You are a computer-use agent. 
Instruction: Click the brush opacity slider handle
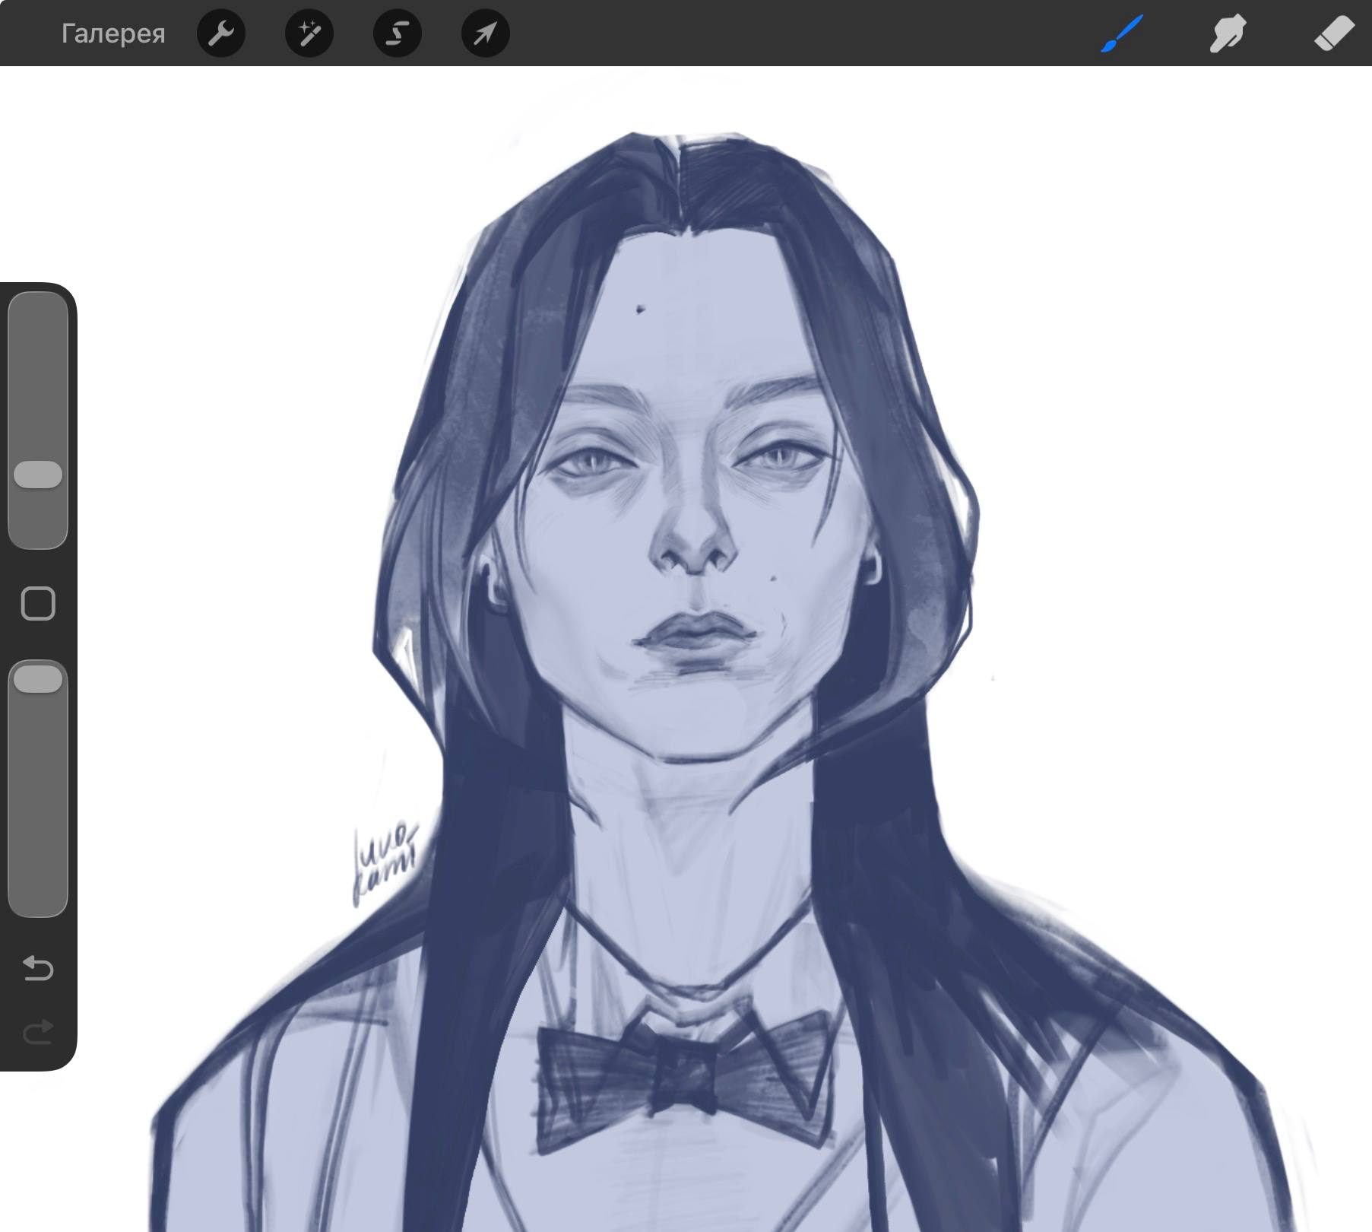pyautogui.click(x=38, y=679)
